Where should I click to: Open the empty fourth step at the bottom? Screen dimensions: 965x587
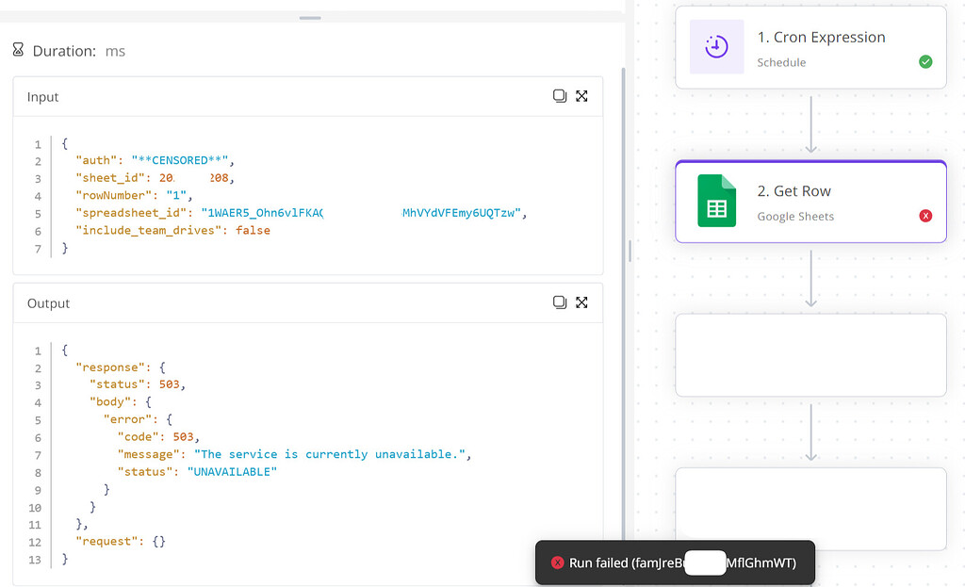point(810,509)
